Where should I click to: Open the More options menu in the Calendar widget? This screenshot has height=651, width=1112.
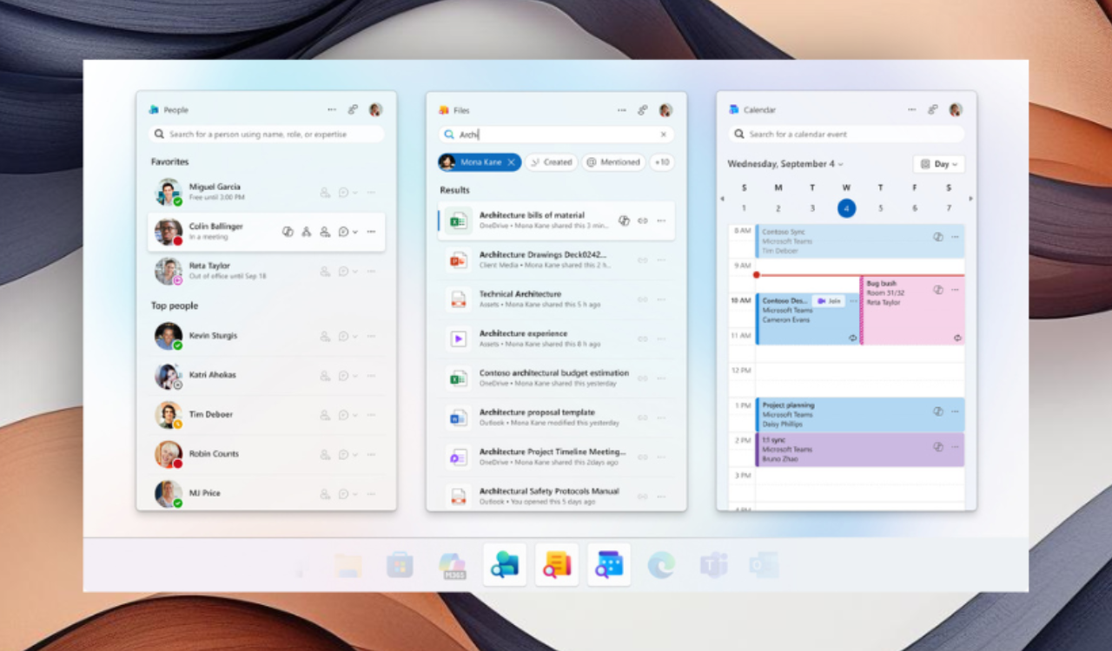click(x=911, y=109)
